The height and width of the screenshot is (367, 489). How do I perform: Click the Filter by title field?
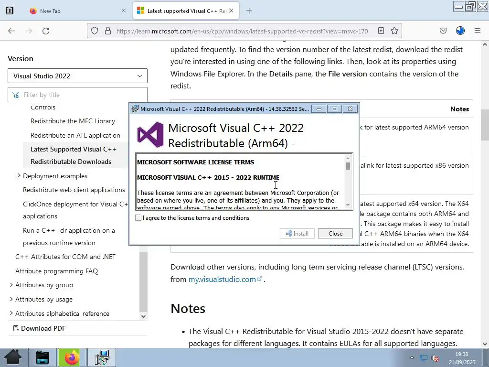tap(77, 95)
